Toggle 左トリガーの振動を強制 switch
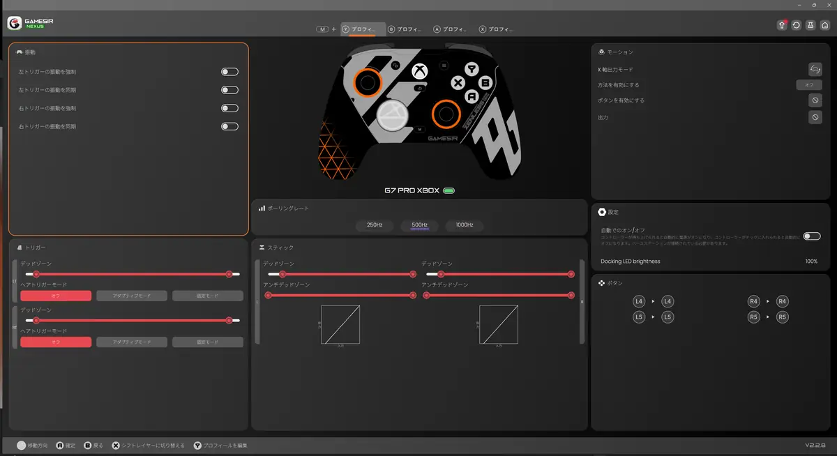This screenshot has height=456, width=837. (229, 72)
